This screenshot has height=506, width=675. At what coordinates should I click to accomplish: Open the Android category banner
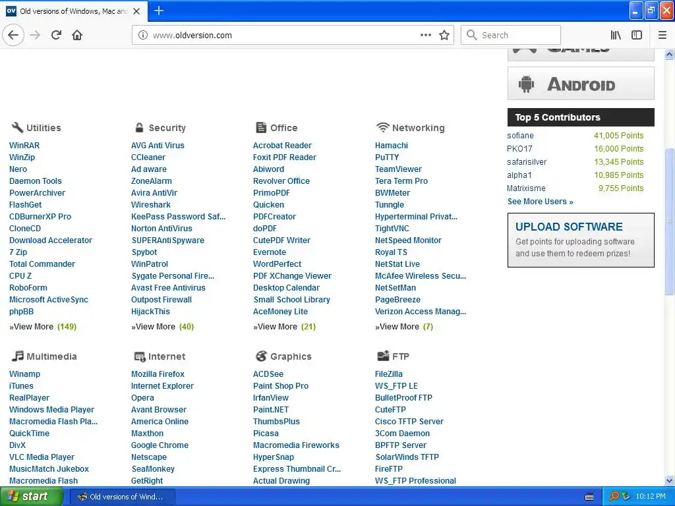[581, 84]
